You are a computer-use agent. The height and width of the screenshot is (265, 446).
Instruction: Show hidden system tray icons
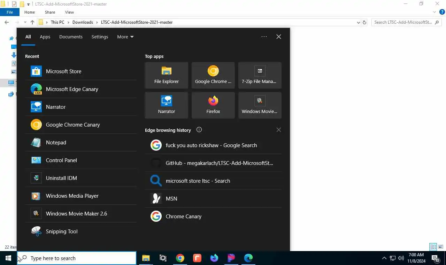click(x=384, y=258)
